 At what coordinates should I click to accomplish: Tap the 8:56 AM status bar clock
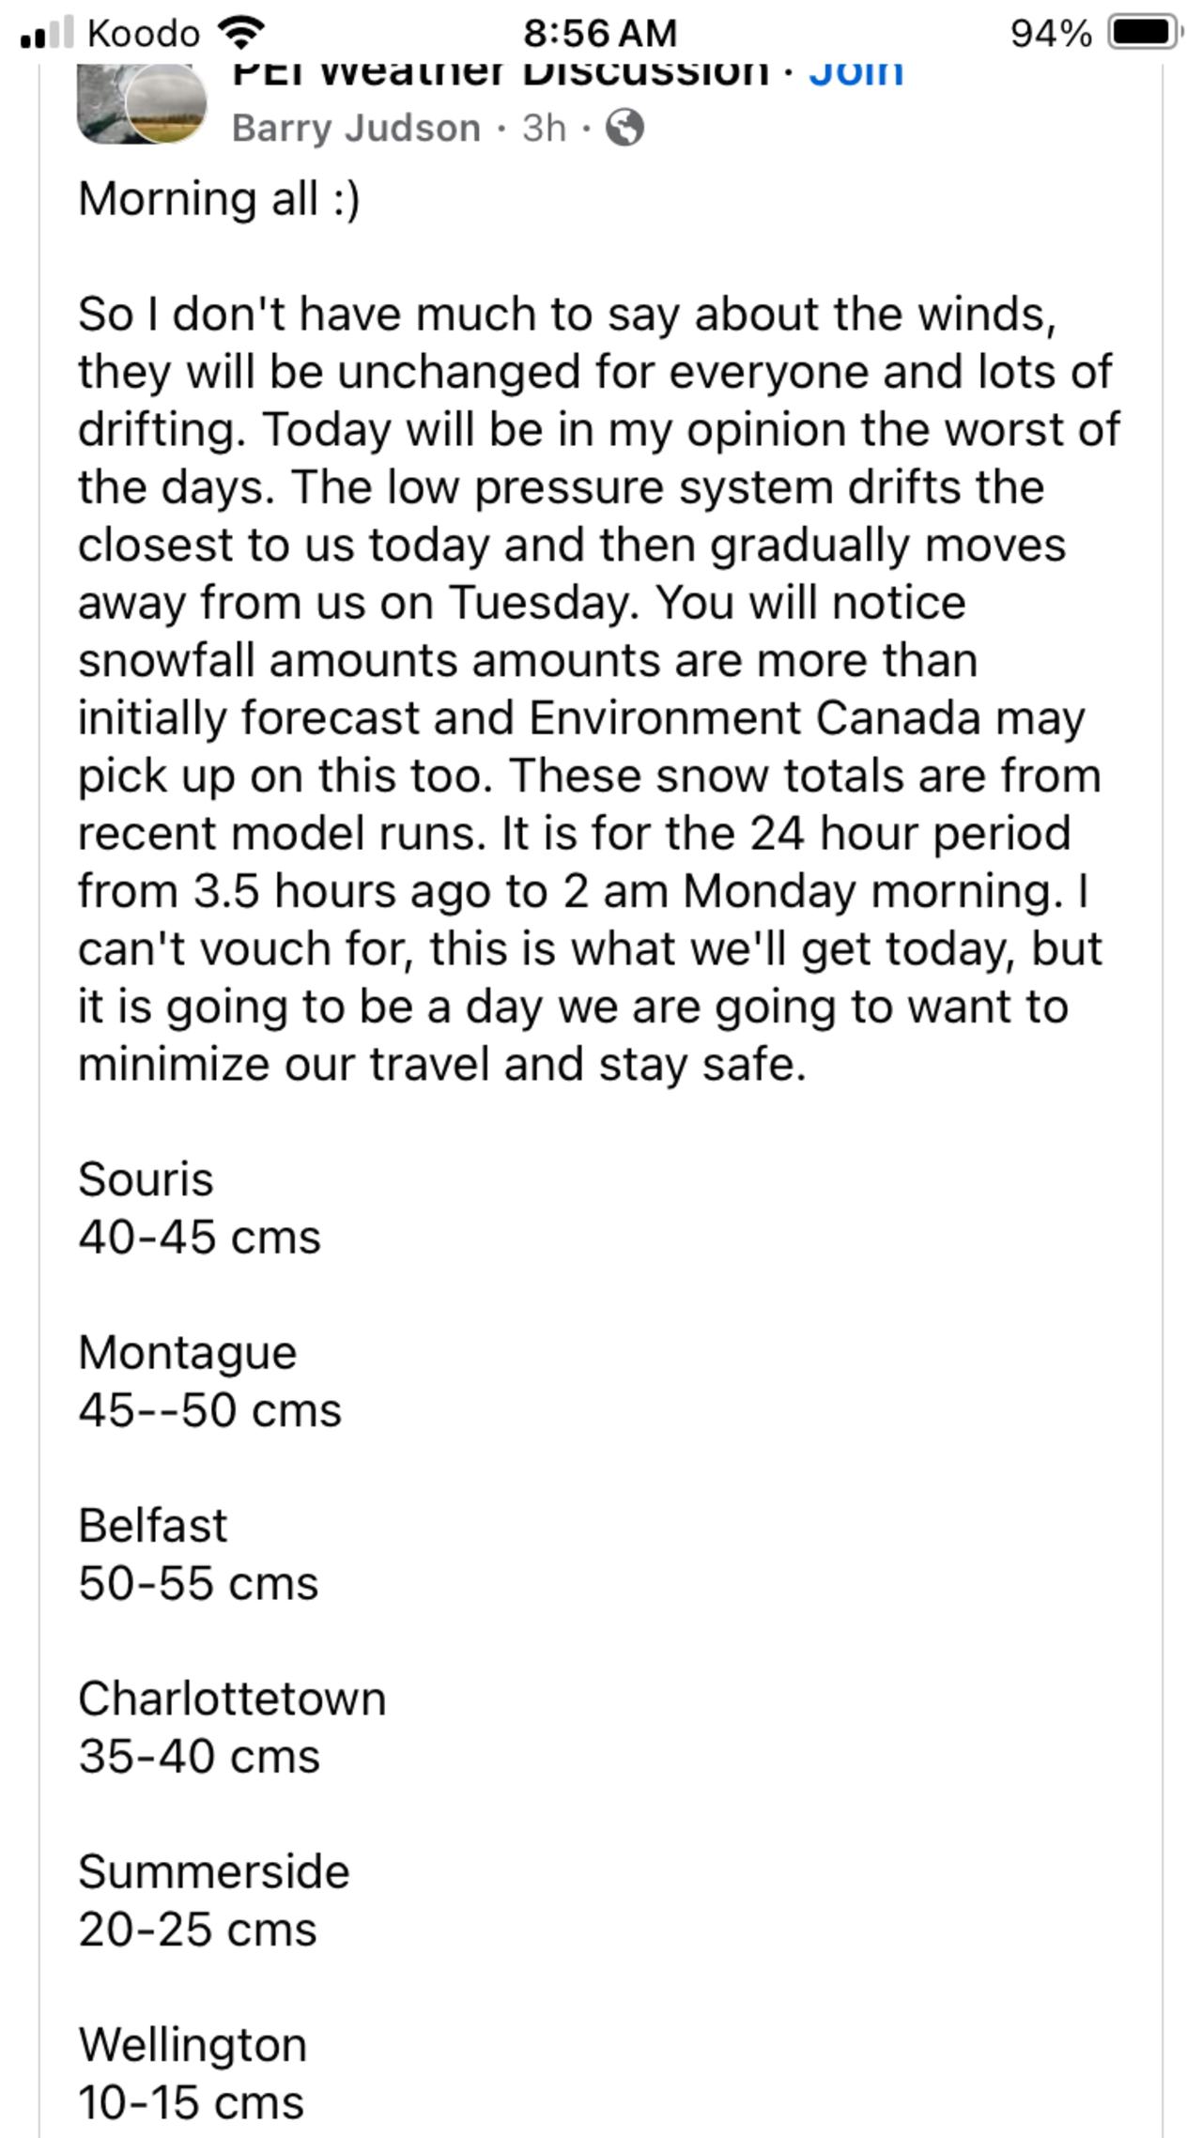(x=600, y=34)
